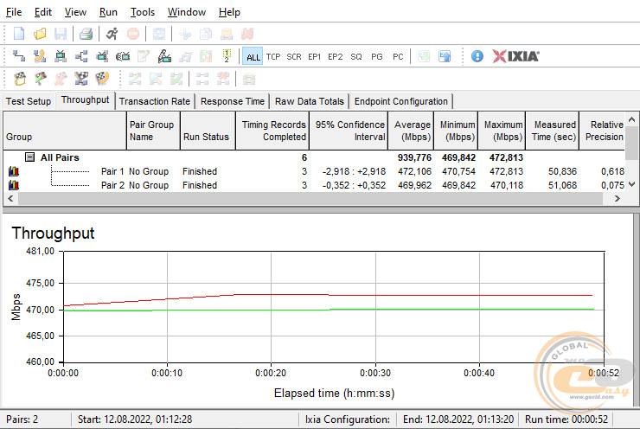Run the test with running man icon
This screenshot has height=429, width=640.
pyautogui.click(x=112, y=35)
